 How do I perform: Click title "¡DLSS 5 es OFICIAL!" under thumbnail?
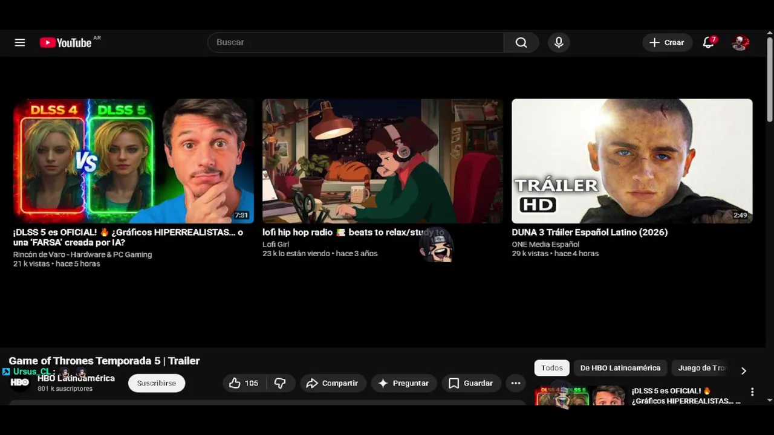click(128, 237)
